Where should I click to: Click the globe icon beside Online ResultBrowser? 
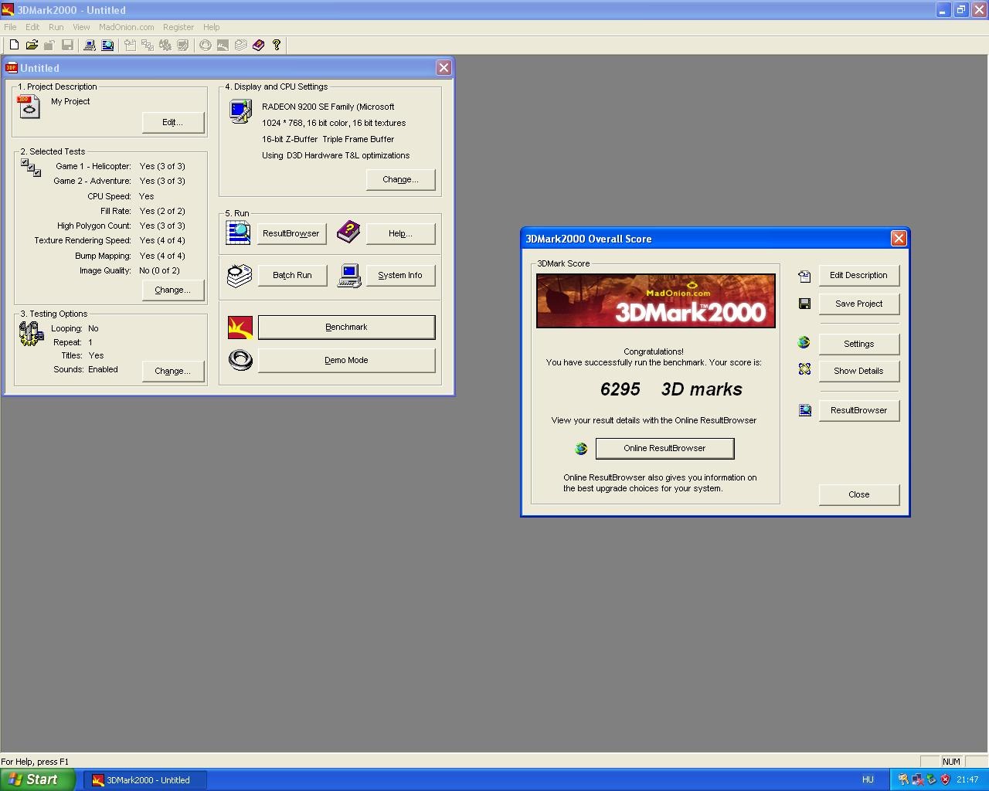tap(581, 448)
